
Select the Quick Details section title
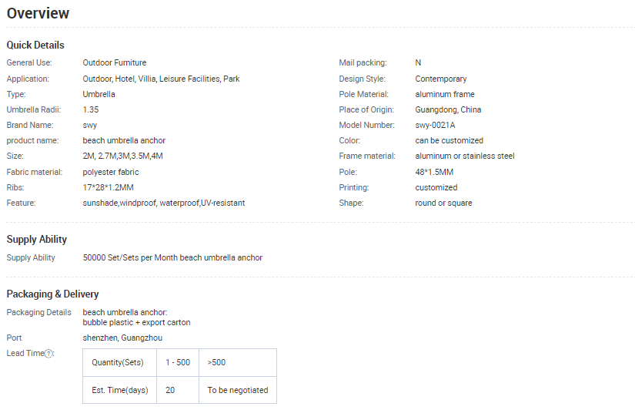tap(35, 45)
